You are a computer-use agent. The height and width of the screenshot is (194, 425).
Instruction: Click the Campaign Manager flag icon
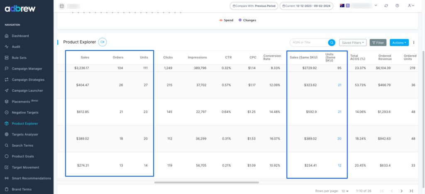[x=7, y=69]
